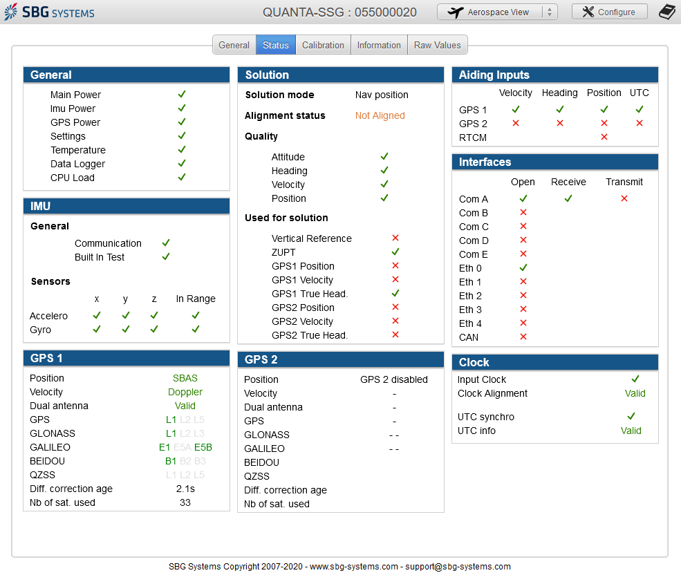Click the Position quality check mark

(384, 198)
